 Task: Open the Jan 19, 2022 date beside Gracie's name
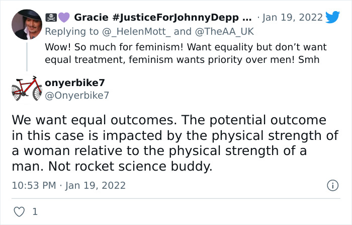pyautogui.click(x=293, y=18)
